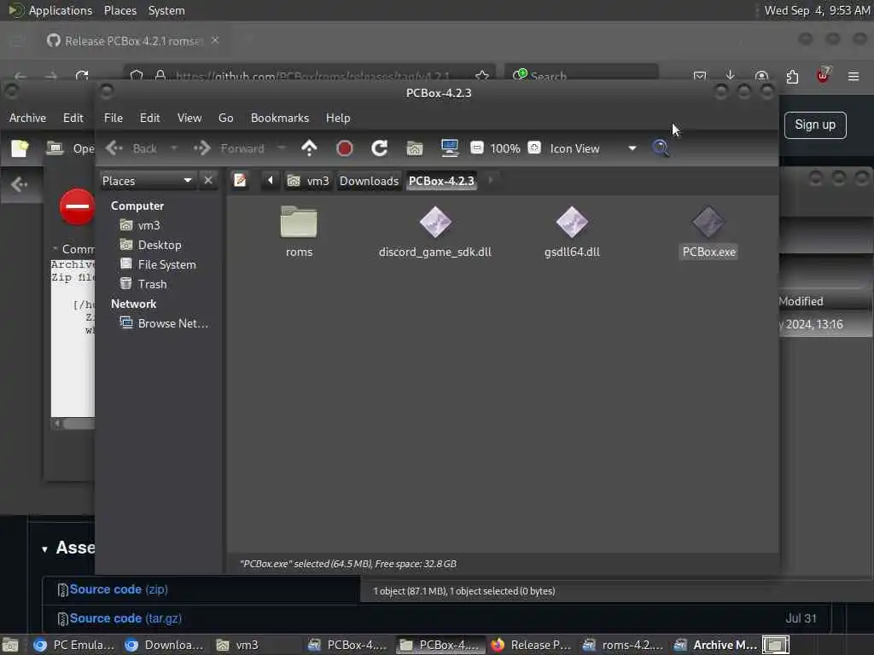Click Sign up button on GitHub

[x=815, y=125]
